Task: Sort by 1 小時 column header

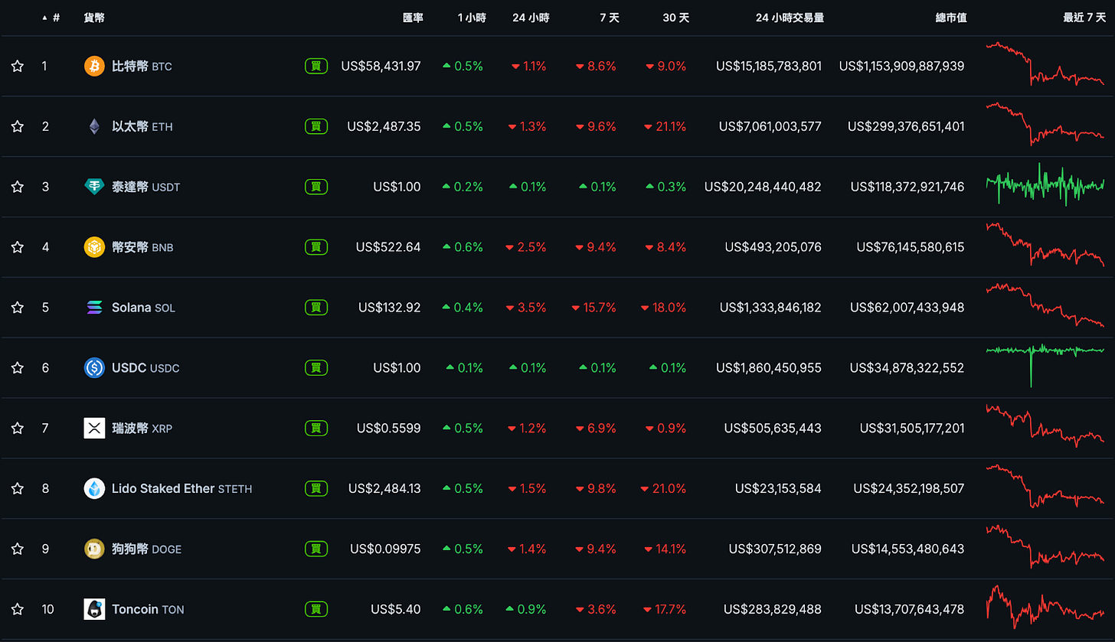Action: (x=471, y=18)
